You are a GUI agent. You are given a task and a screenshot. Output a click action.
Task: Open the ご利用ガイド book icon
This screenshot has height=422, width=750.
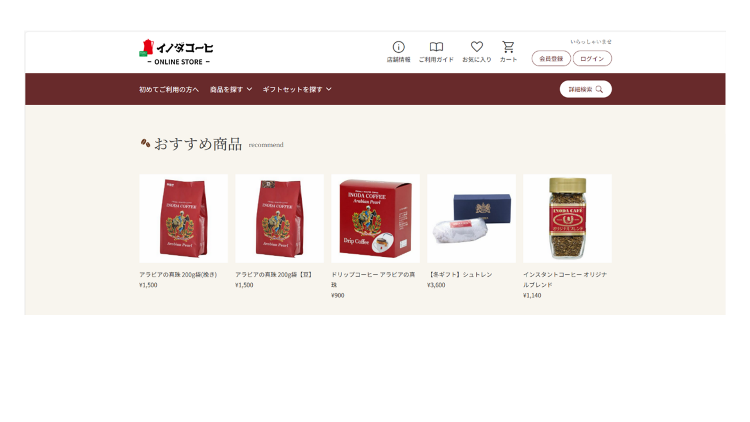(436, 47)
